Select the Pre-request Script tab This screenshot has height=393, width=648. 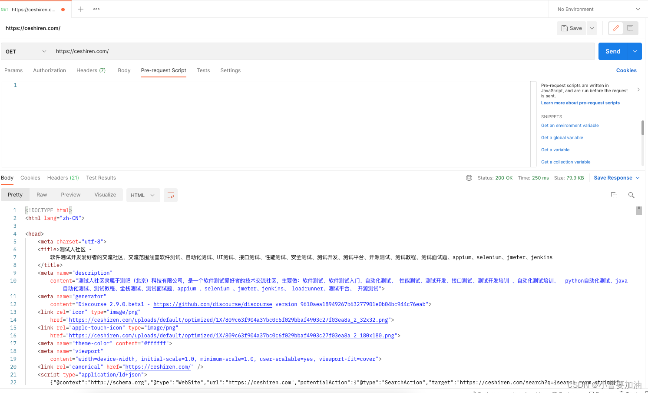coord(164,70)
